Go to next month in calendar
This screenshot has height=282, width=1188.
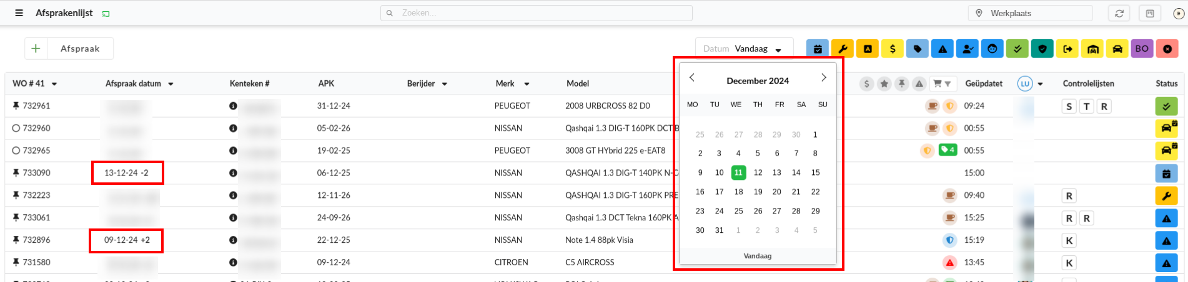(823, 78)
